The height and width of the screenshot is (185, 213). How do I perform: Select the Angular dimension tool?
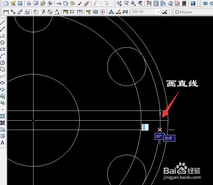(57, 12)
